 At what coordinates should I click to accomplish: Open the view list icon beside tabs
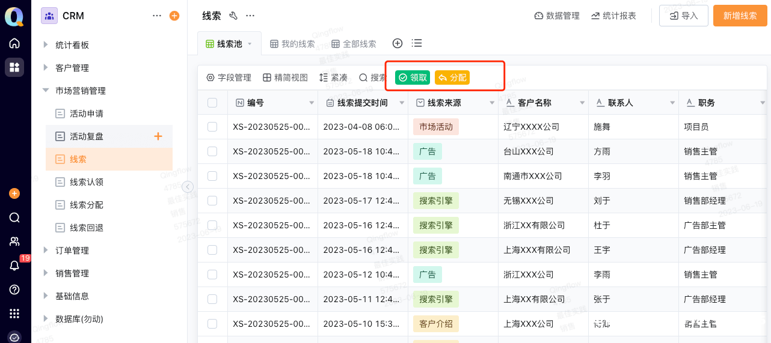[417, 43]
